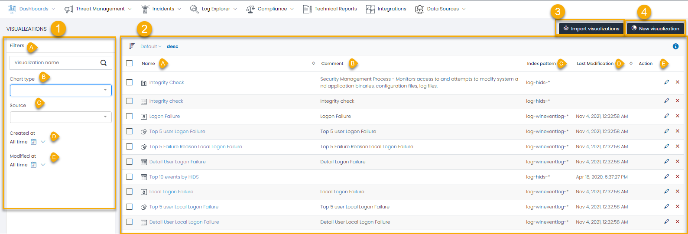Tick the checkbox for Top 5 user Logon Failure
The image size is (688, 234).
tap(130, 131)
